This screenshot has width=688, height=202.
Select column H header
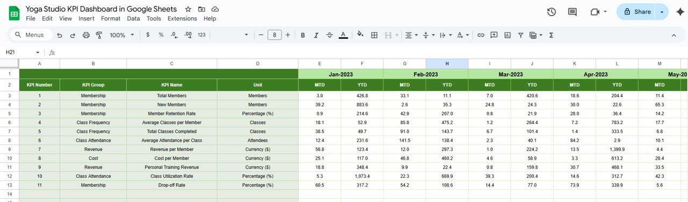[447, 63]
